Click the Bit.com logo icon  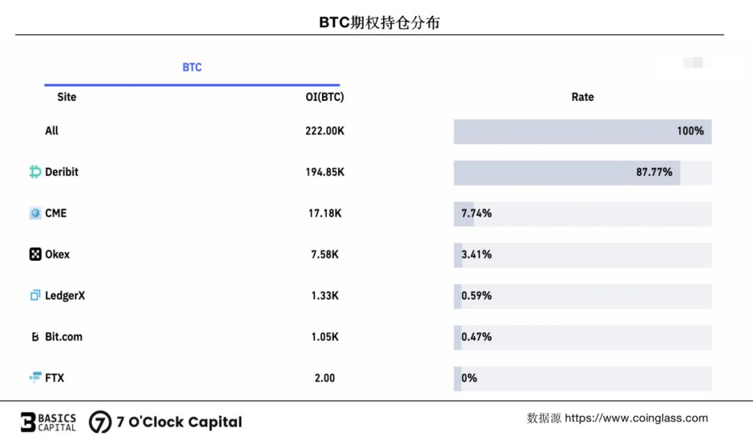[35, 337]
